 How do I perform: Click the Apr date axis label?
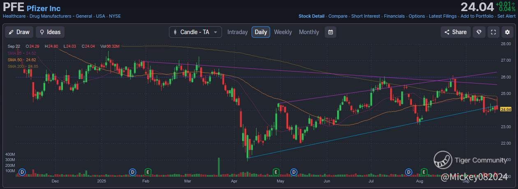pos(234,181)
